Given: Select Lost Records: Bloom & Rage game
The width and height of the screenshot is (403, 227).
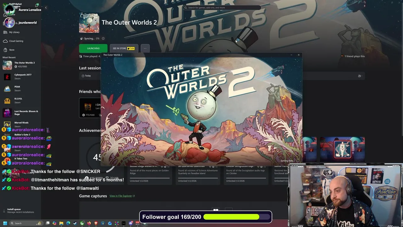Looking at the screenshot, I should tap(21, 113).
